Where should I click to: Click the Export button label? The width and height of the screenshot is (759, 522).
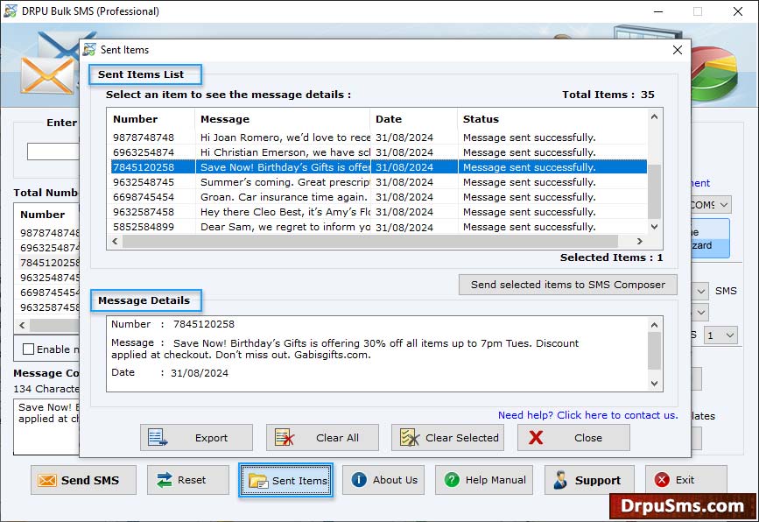(x=211, y=438)
